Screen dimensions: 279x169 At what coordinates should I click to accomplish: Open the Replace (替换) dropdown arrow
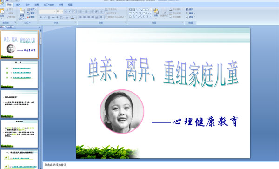194,13
